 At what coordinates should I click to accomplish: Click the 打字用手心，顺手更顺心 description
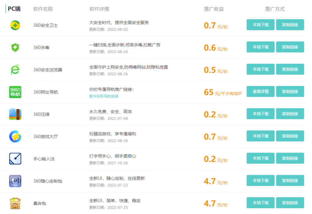click(113, 156)
